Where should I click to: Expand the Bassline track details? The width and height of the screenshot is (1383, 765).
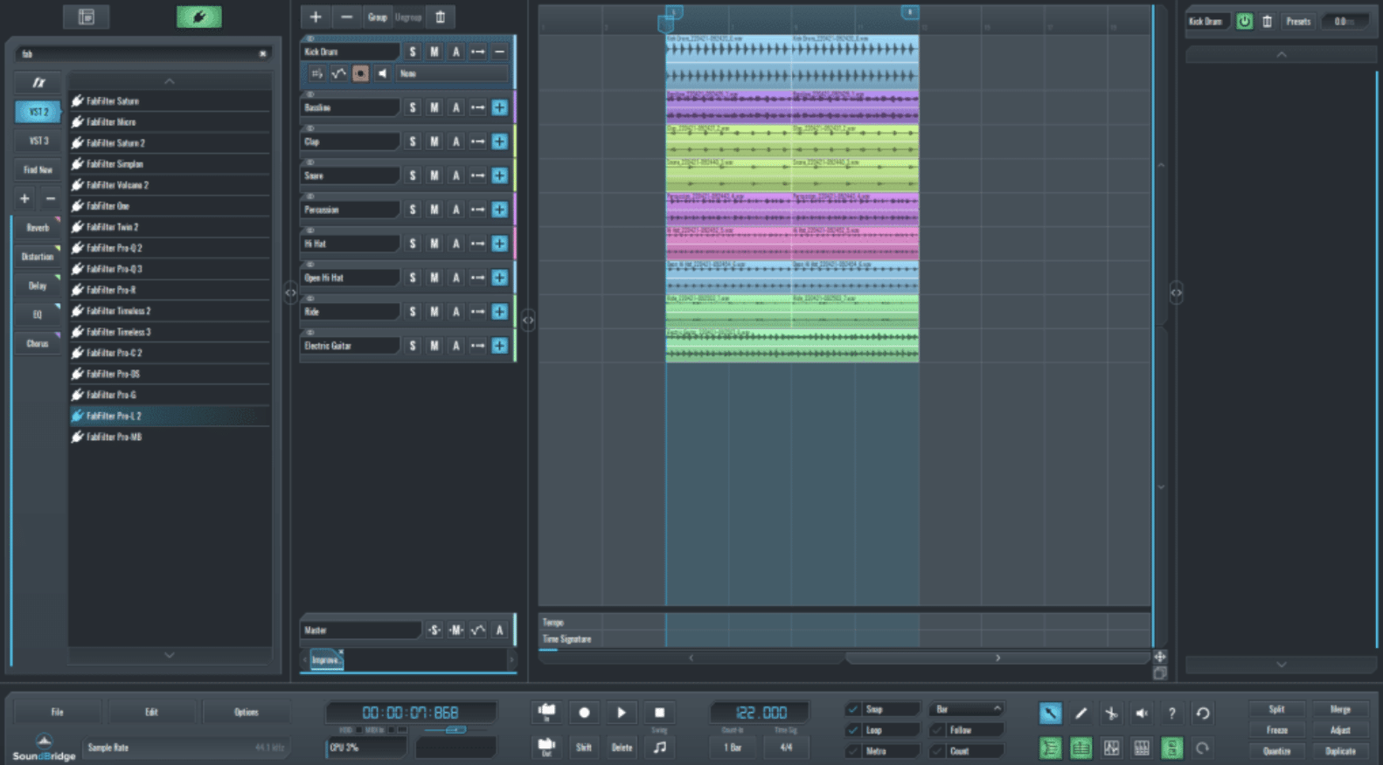pos(499,107)
